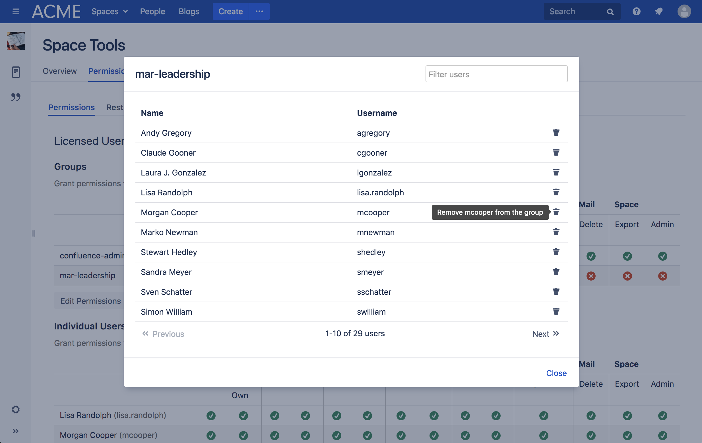Click the Filter users input field

[x=496, y=74]
